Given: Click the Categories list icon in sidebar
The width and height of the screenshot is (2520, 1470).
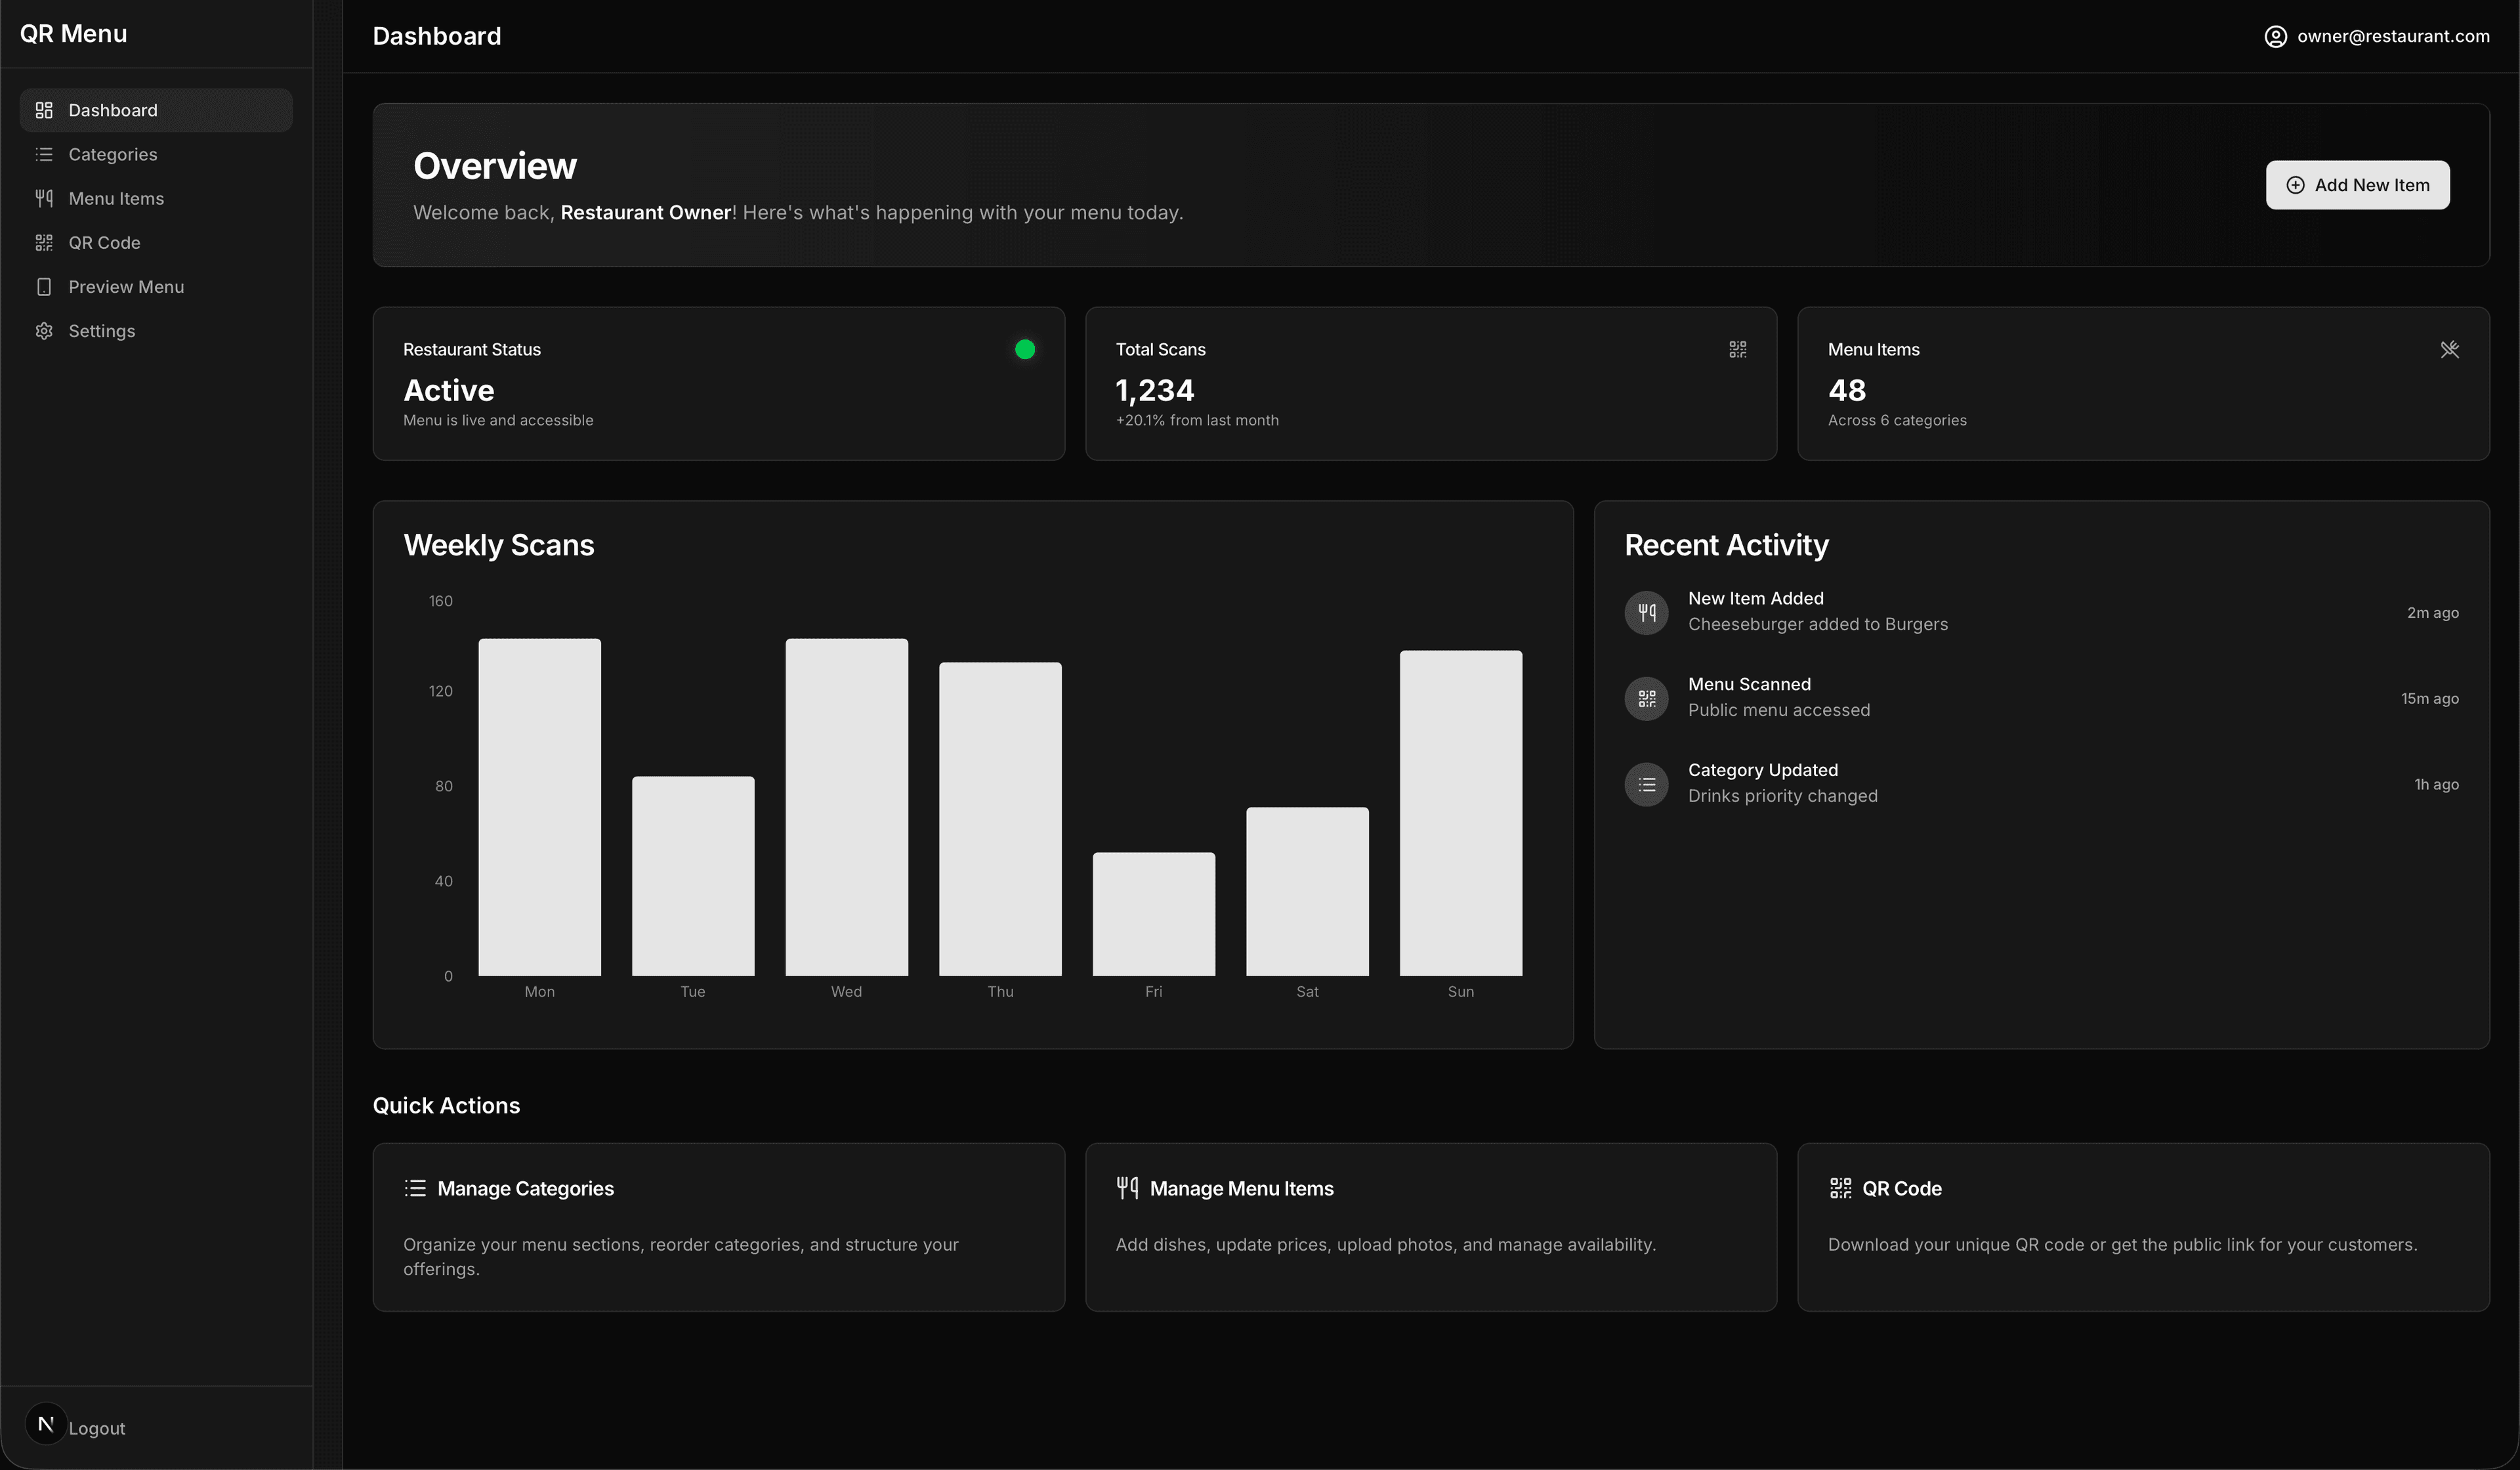Looking at the screenshot, I should [44, 154].
